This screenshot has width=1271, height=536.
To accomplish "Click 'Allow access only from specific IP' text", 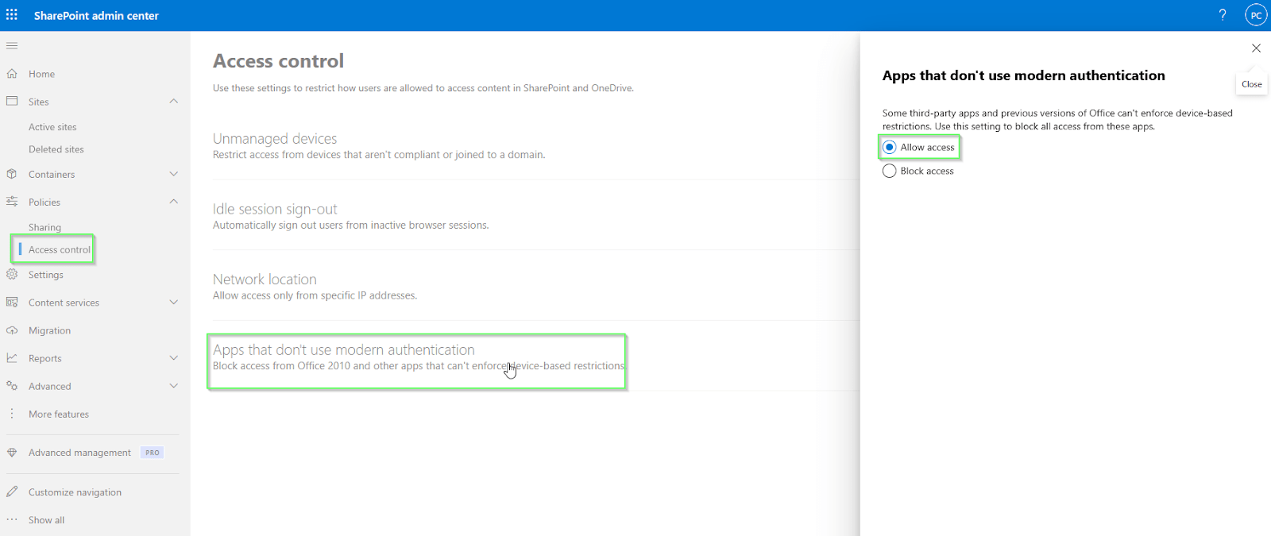I will pyautogui.click(x=315, y=295).
